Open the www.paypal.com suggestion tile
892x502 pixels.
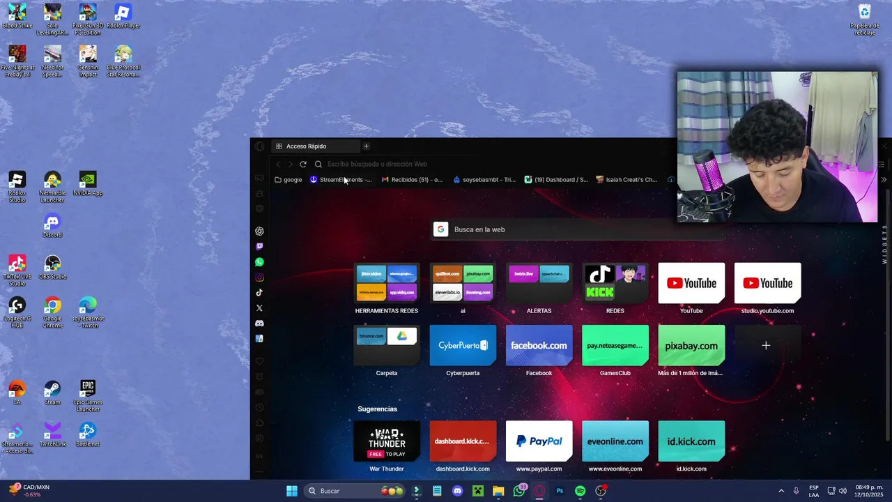pos(539,441)
